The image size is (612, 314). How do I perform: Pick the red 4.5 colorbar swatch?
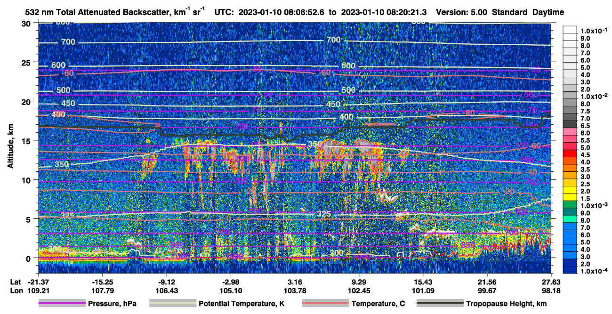[x=570, y=154]
